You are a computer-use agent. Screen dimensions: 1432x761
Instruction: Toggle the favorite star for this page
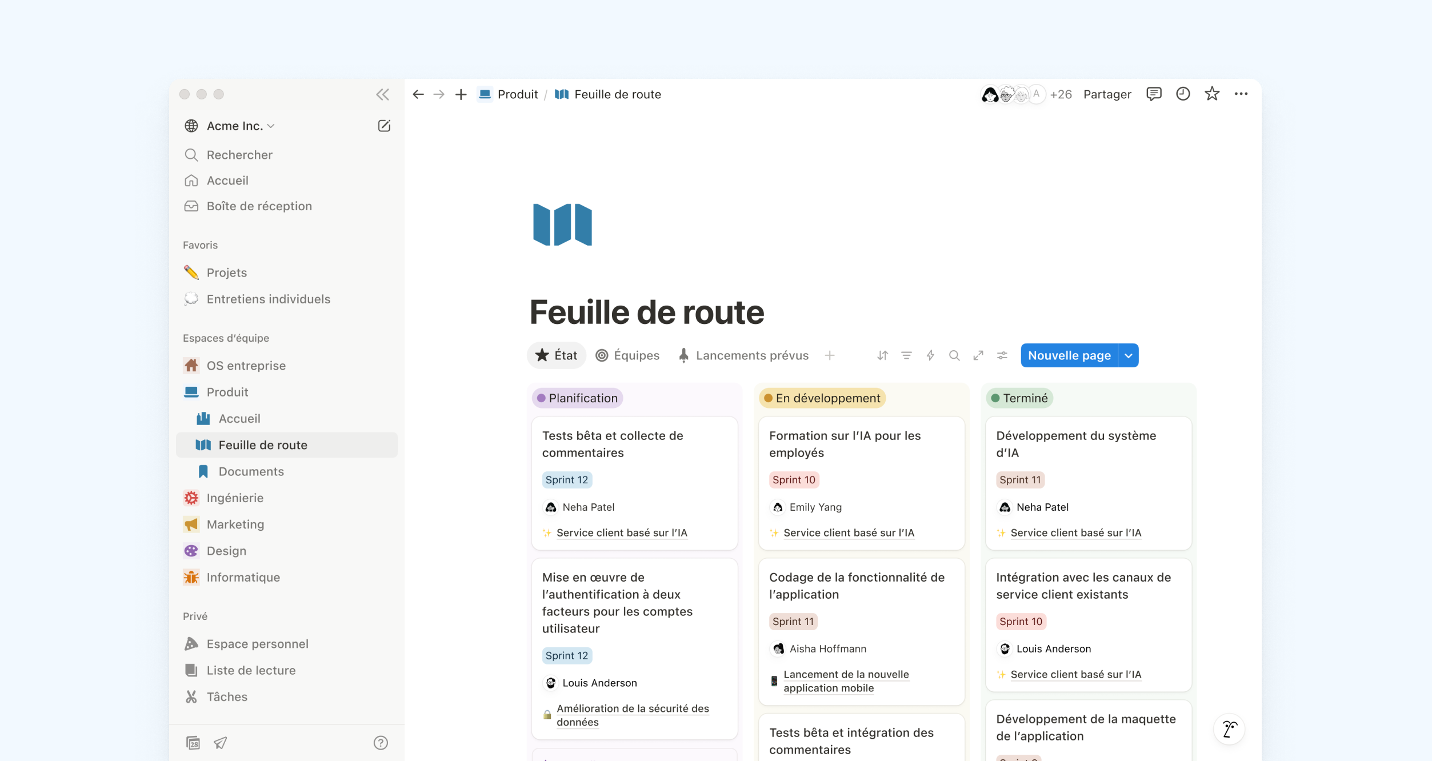(x=1212, y=94)
